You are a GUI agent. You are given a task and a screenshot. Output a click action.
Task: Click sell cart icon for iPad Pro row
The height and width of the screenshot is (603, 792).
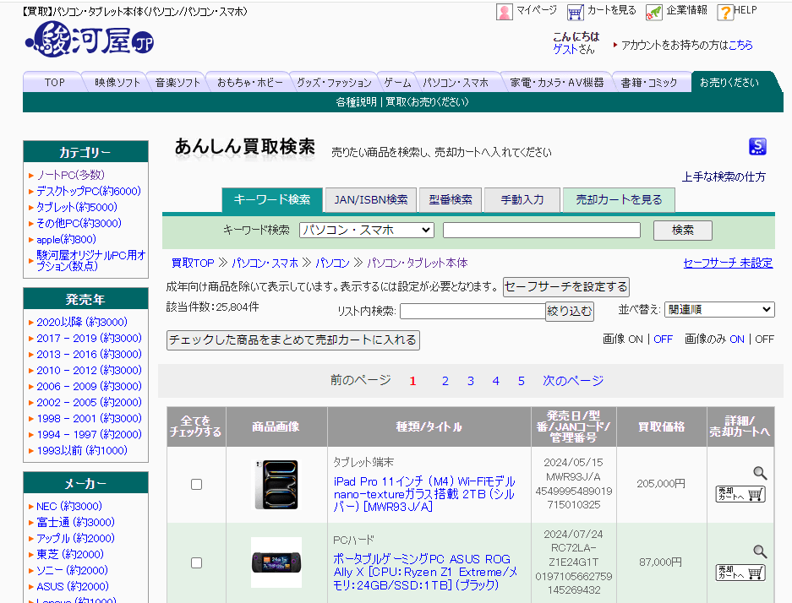740,494
